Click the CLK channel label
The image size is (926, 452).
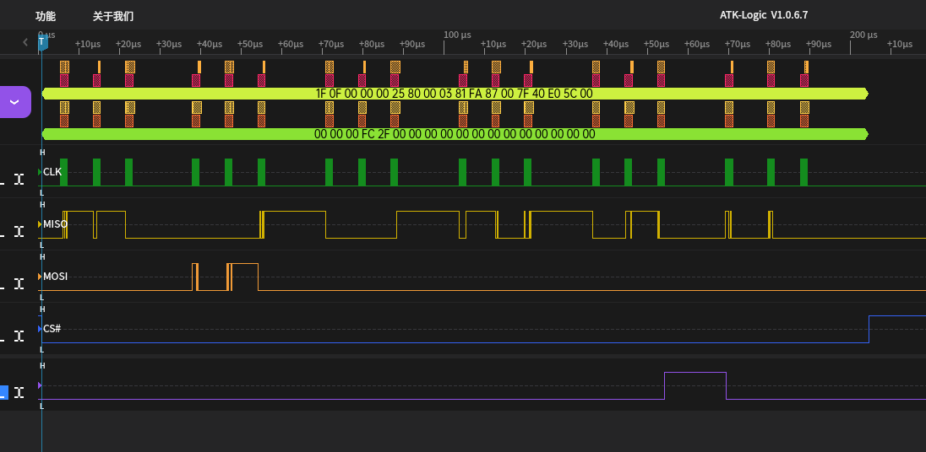coord(52,172)
